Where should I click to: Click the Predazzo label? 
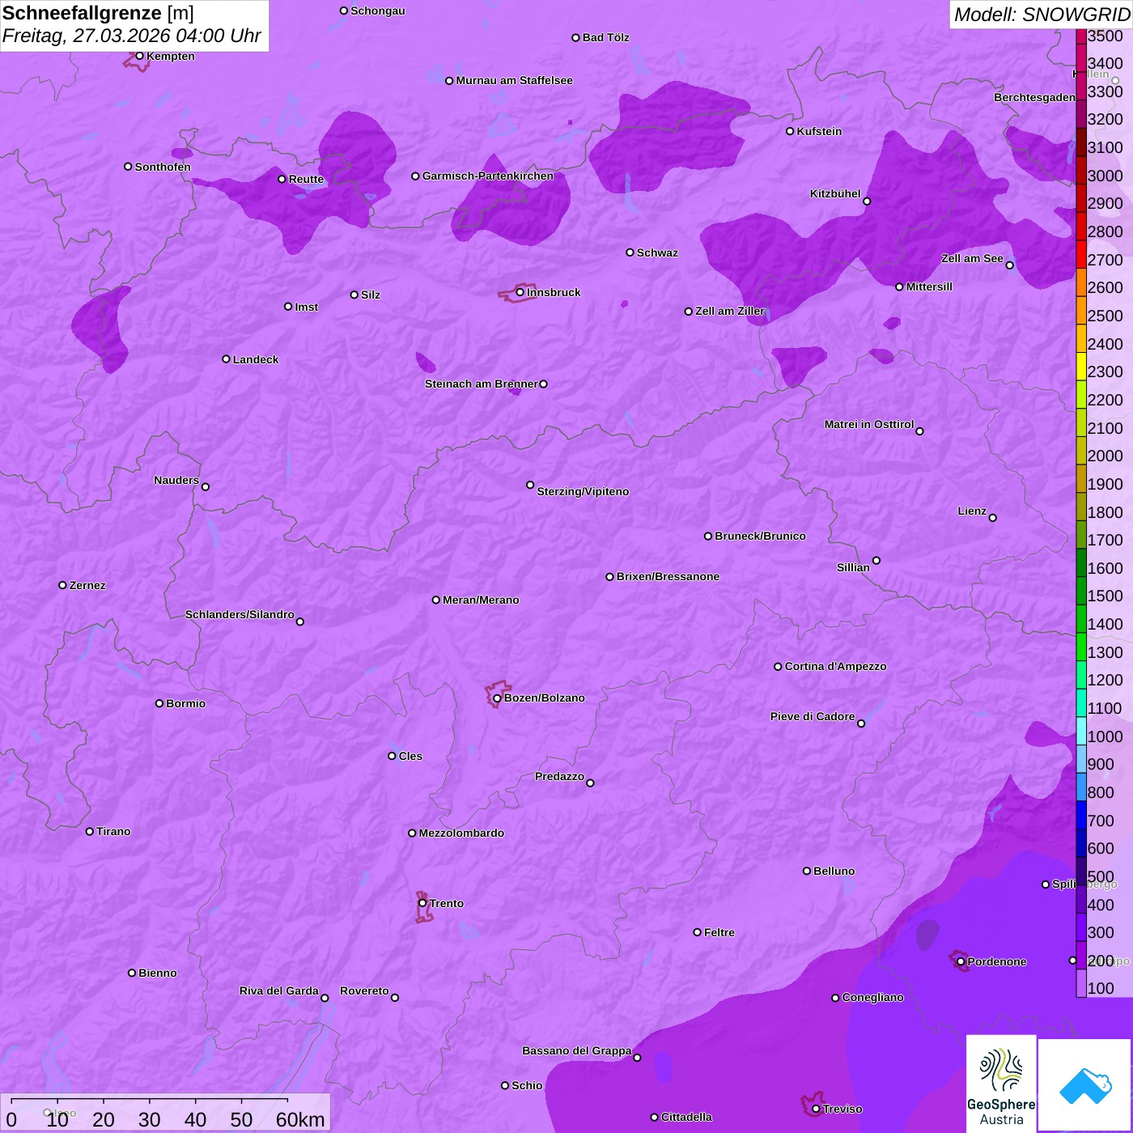click(559, 776)
